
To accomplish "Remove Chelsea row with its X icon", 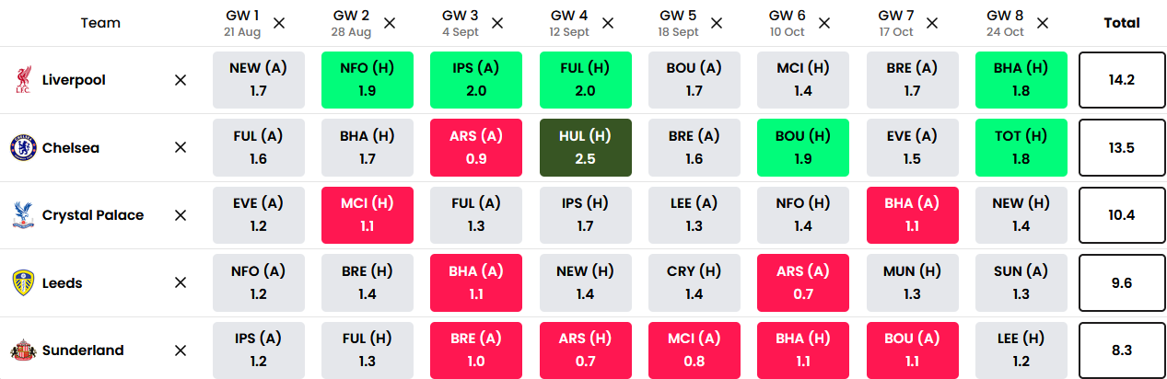I will tap(181, 147).
